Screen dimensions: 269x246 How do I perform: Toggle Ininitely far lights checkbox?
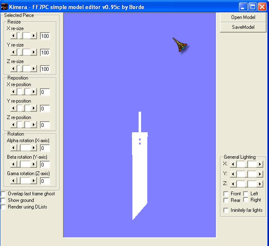pos(226,210)
